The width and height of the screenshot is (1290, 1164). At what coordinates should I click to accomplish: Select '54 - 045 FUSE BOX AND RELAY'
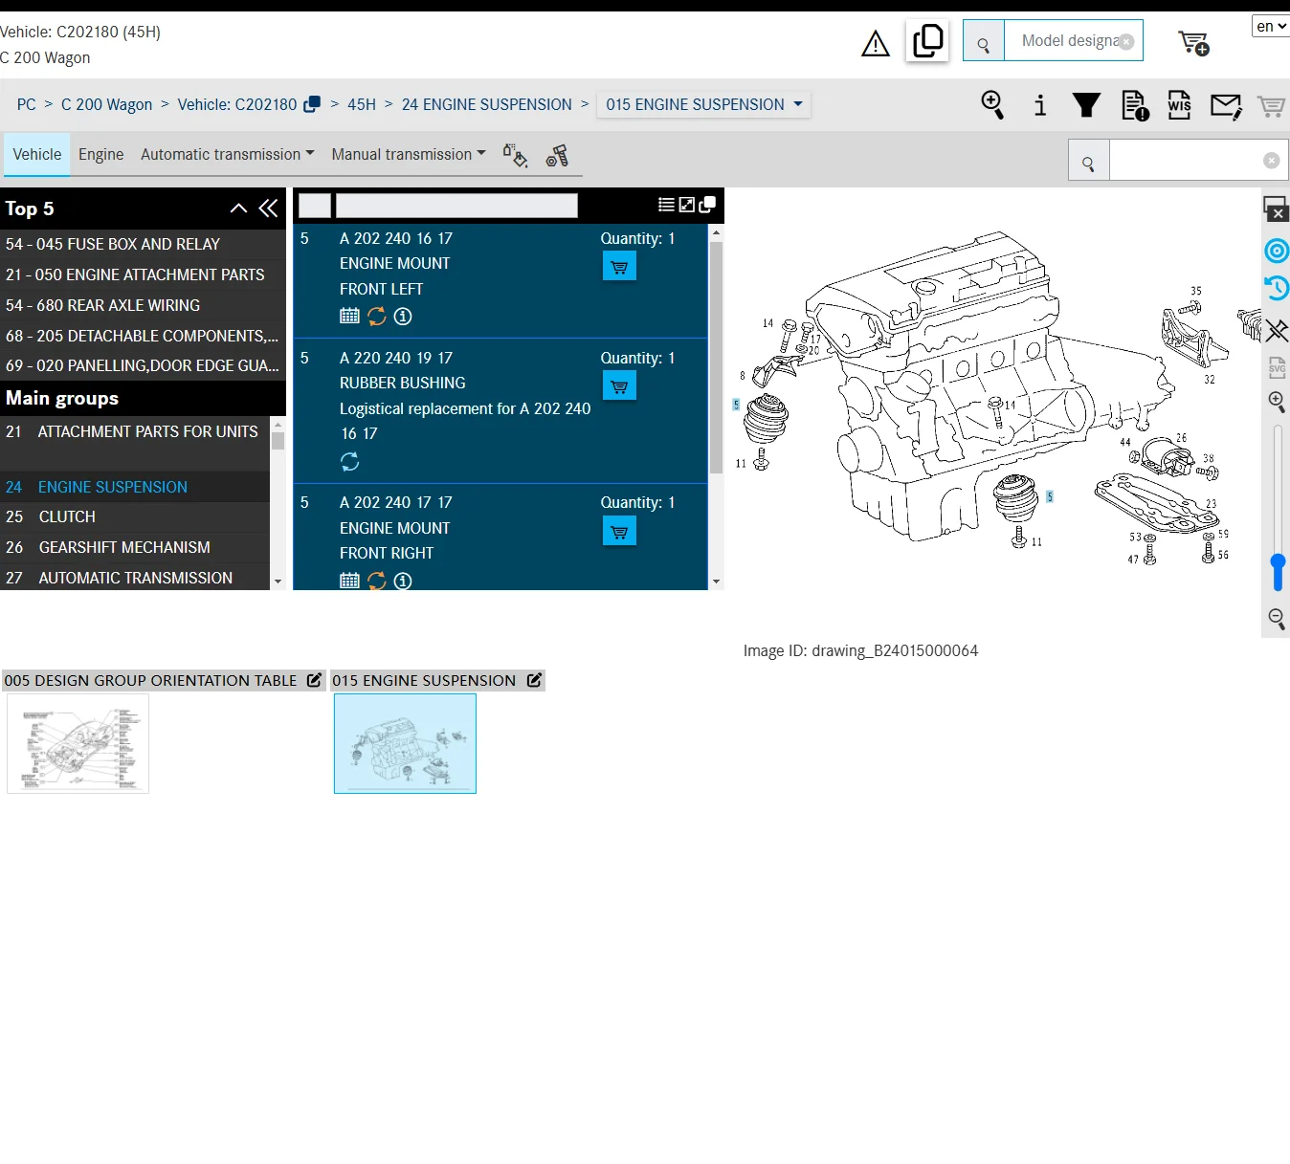[x=143, y=244]
